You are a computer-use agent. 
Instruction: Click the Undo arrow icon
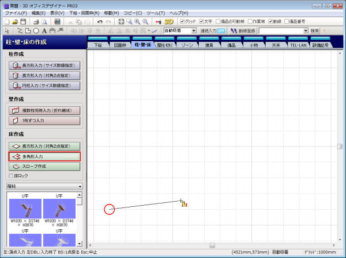pyautogui.click(x=100, y=21)
